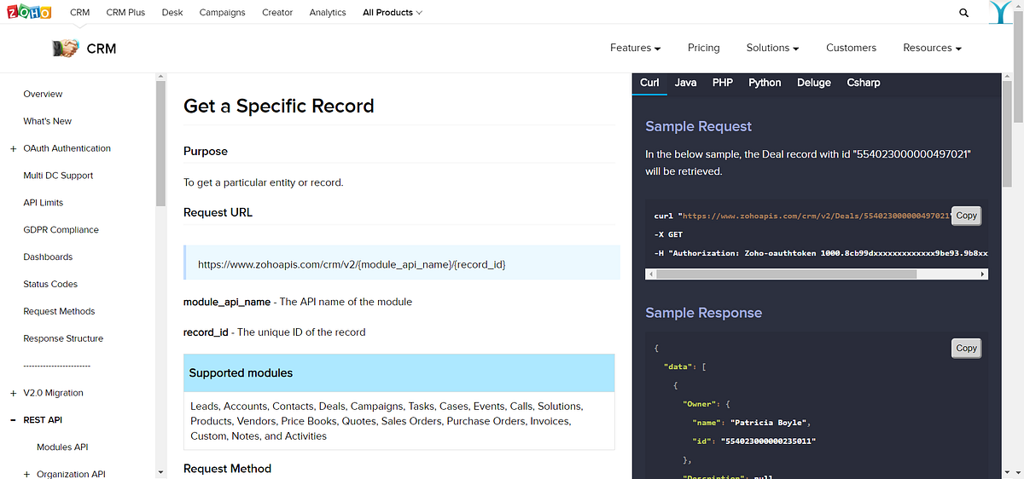Copy the sample request code
The height and width of the screenshot is (479, 1024).
tap(966, 216)
